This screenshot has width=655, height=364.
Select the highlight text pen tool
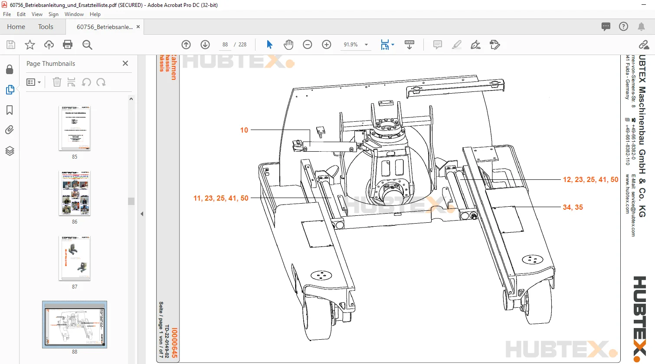[x=457, y=45]
